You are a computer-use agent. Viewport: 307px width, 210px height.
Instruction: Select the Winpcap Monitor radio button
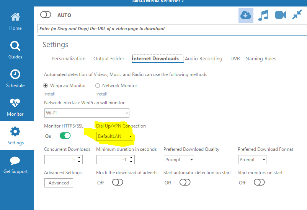click(46, 86)
